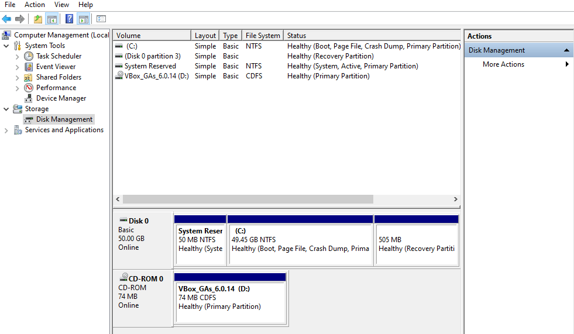The image size is (574, 334).
Task: Select Disk Management in the tree
Action: tap(64, 120)
